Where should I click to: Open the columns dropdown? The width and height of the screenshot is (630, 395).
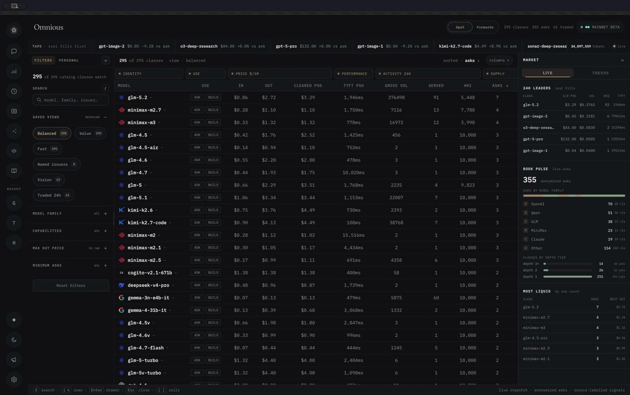(499, 60)
